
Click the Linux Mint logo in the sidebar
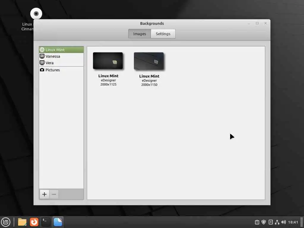point(42,50)
